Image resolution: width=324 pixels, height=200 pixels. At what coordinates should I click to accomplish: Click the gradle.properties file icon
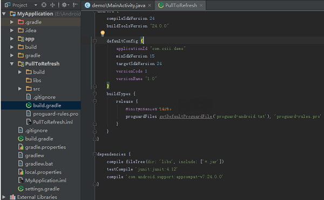click(21, 147)
